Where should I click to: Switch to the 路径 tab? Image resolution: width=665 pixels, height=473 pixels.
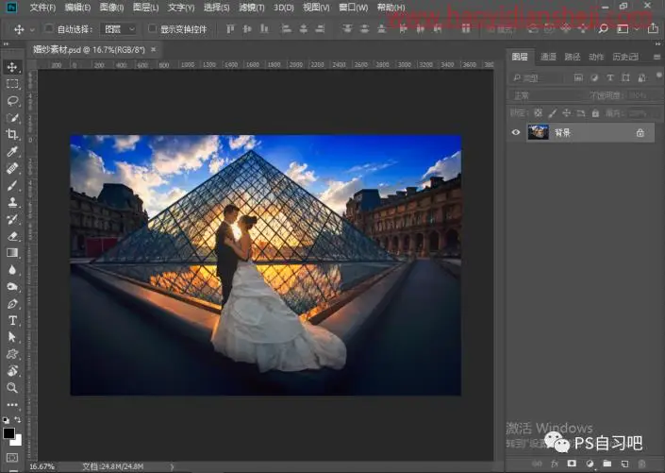573,57
